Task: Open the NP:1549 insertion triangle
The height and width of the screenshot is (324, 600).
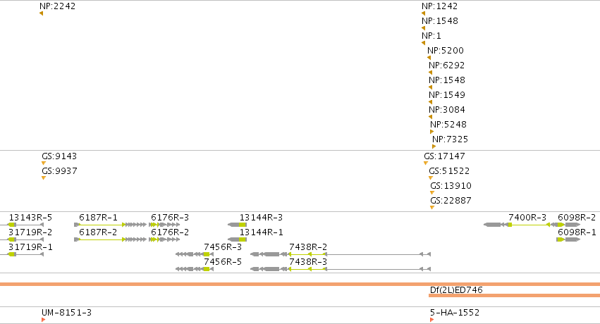Action: point(431,102)
